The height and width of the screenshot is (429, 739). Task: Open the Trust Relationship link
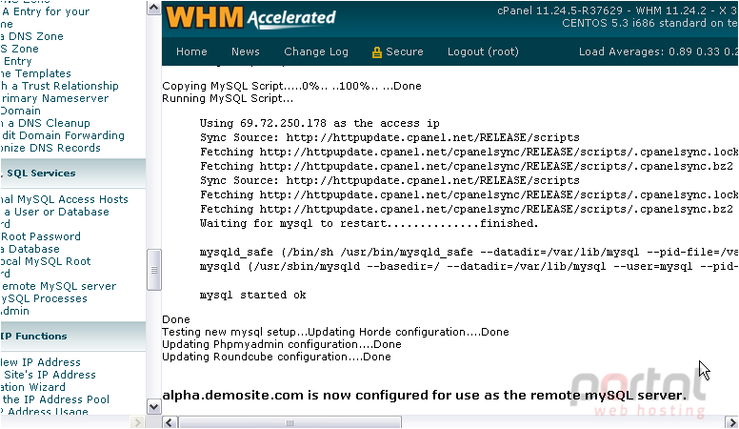tap(59, 86)
